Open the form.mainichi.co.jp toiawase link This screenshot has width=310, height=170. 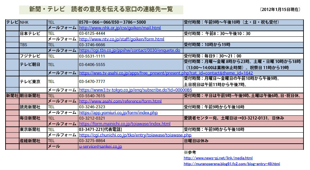[124, 124]
